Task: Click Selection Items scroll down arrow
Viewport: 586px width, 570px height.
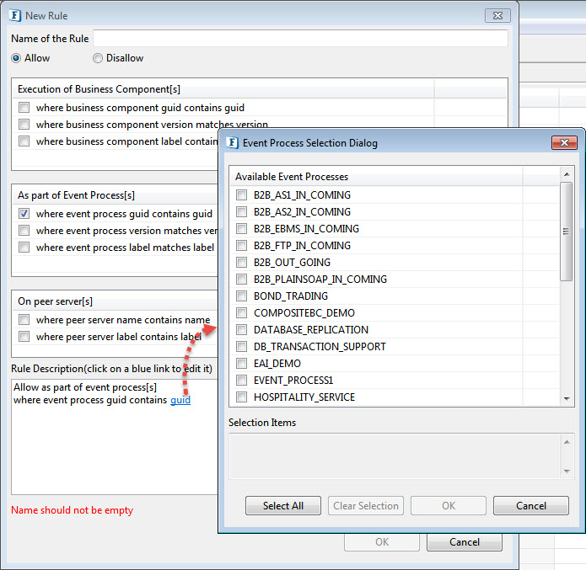Action: coord(567,471)
